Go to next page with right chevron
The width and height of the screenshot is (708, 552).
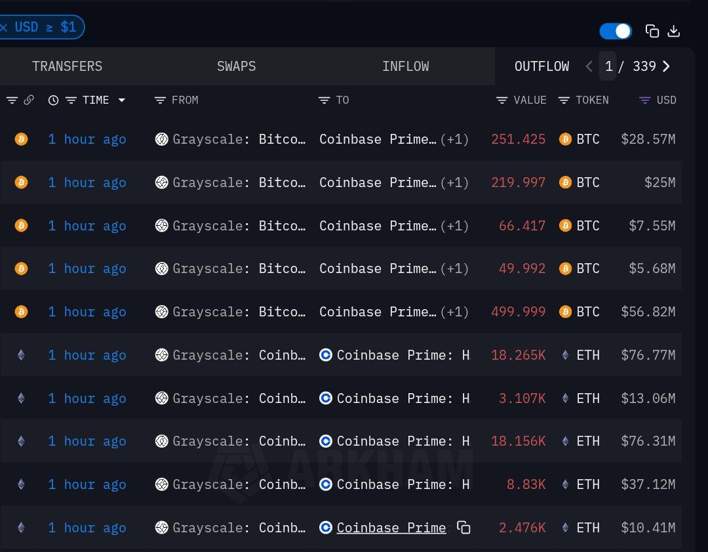[x=667, y=66]
